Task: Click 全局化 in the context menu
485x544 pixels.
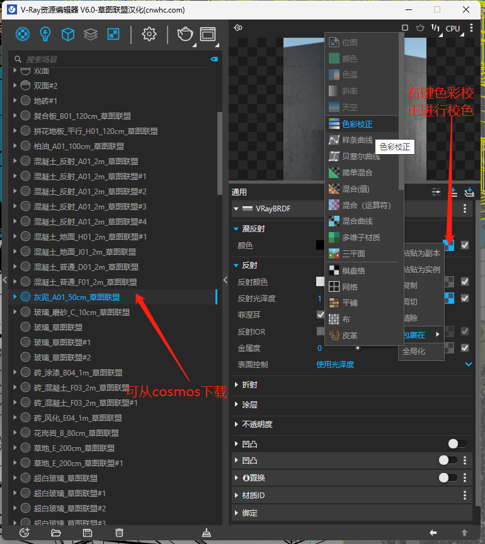Action: pos(414,352)
